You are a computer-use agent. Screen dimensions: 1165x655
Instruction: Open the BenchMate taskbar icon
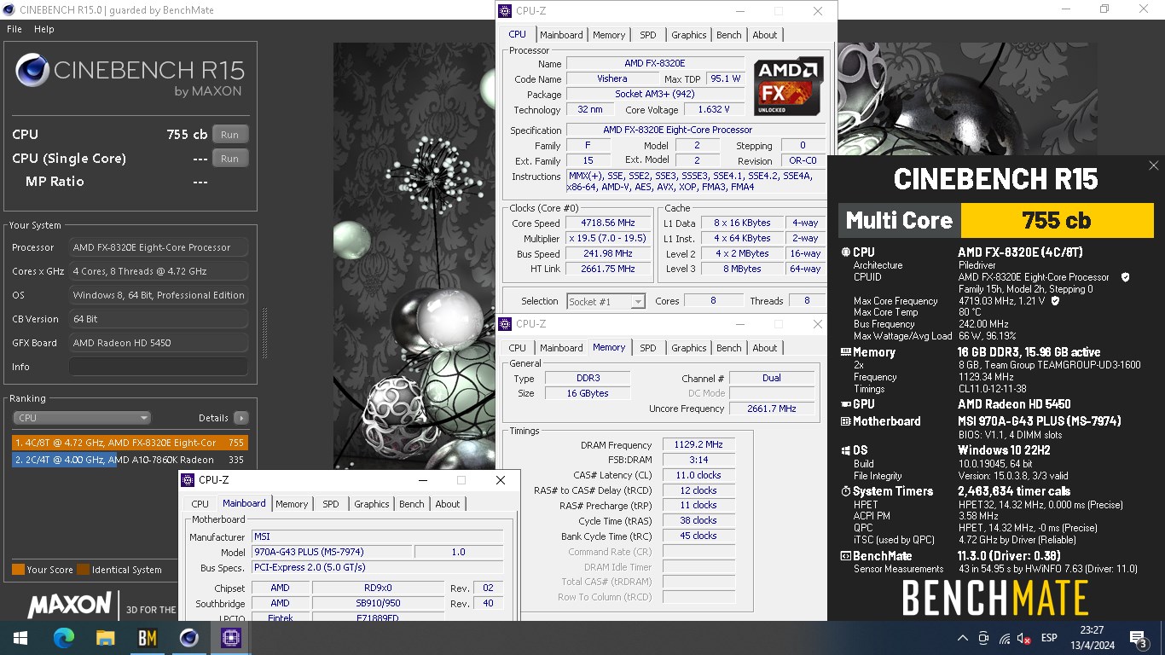pyautogui.click(x=147, y=638)
